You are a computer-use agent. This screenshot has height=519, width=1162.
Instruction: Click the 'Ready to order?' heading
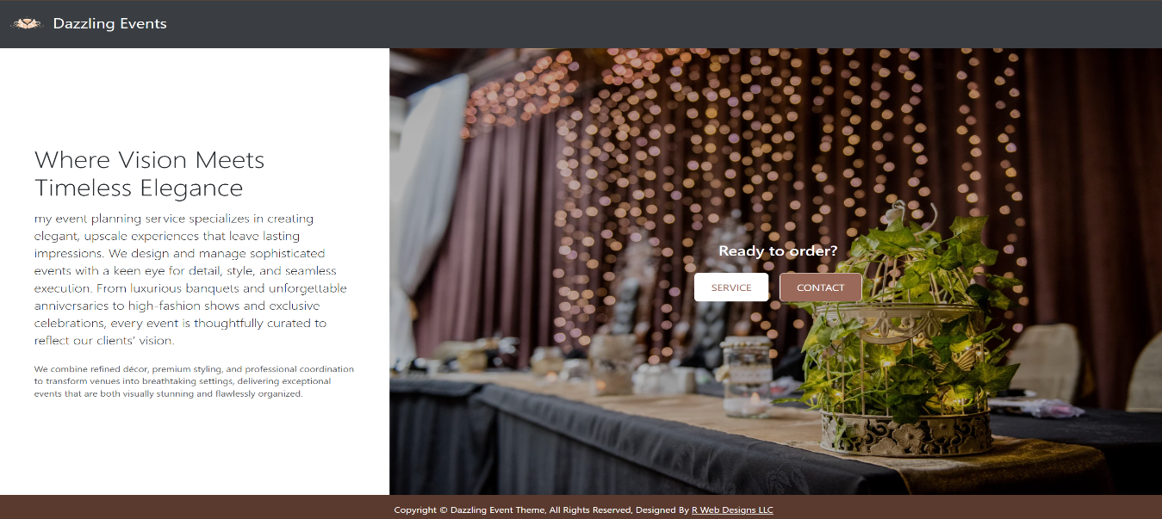[x=778, y=250]
